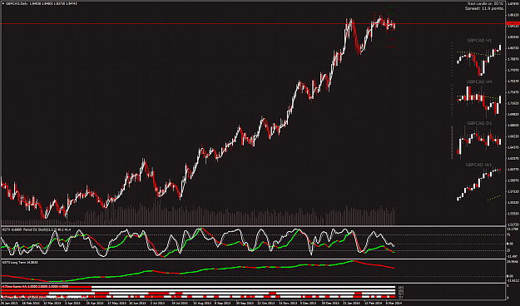Click the red current price tag on scale

click(513, 23)
